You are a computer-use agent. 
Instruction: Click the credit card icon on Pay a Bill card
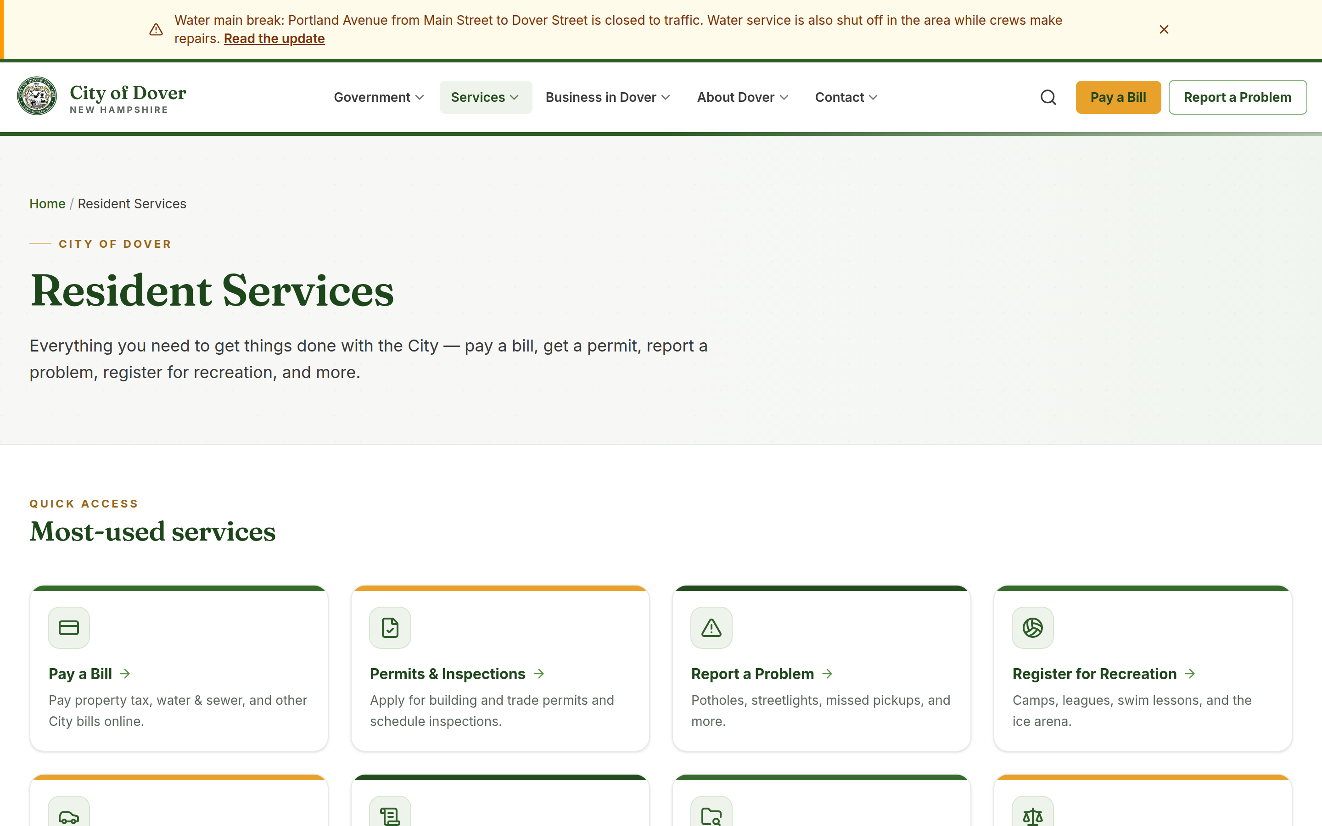click(x=69, y=628)
